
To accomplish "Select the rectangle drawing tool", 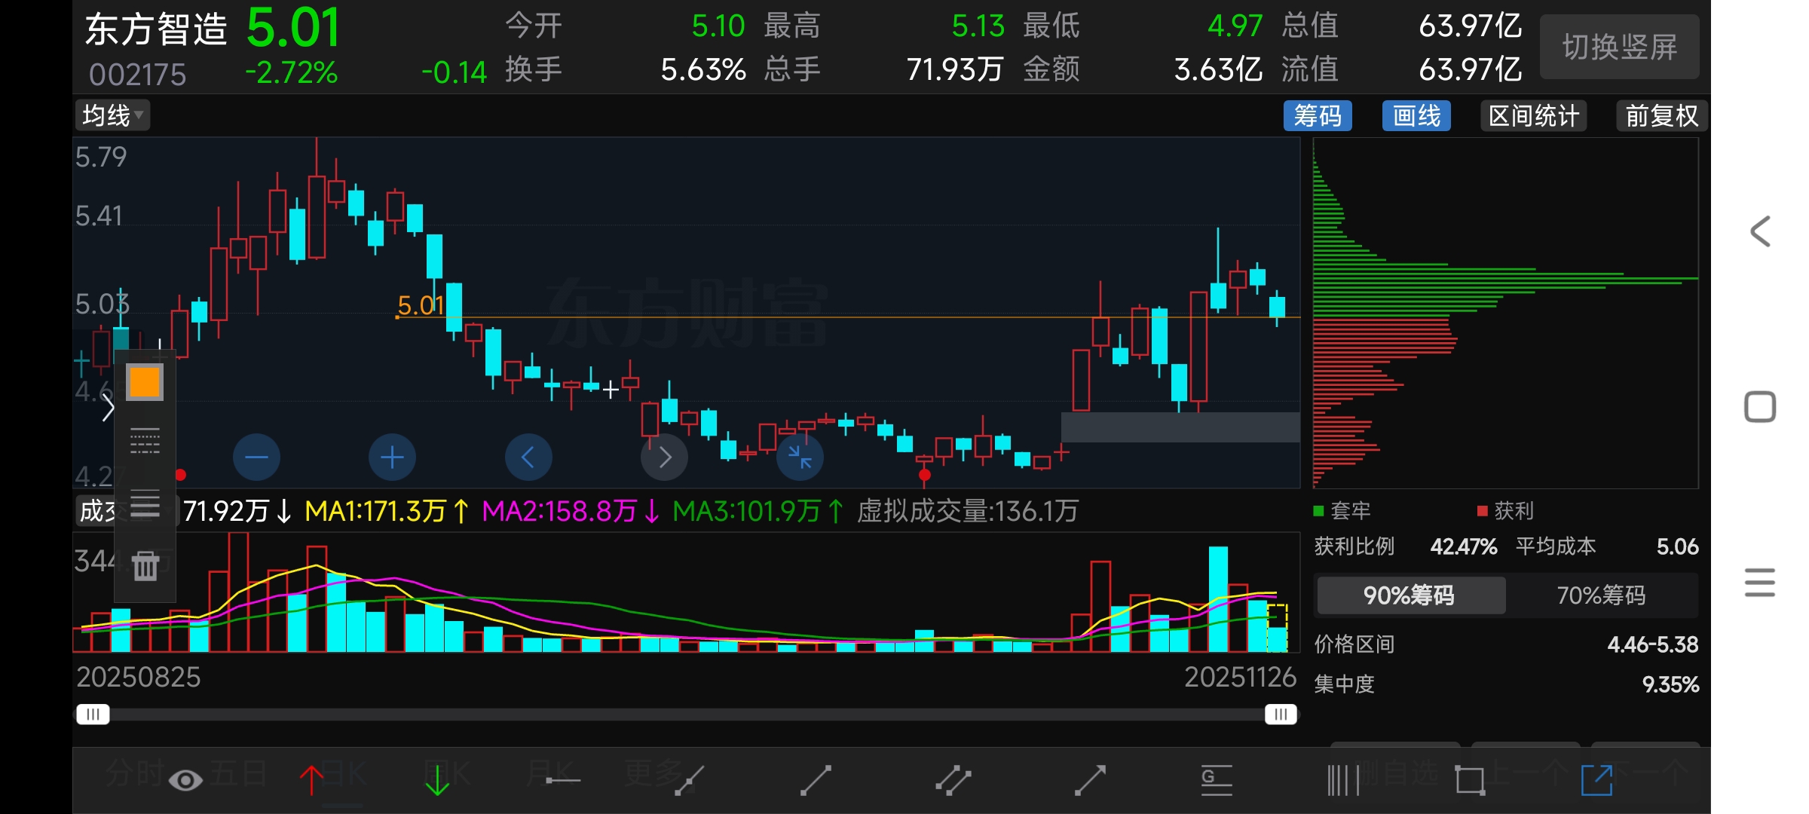I will [1470, 780].
